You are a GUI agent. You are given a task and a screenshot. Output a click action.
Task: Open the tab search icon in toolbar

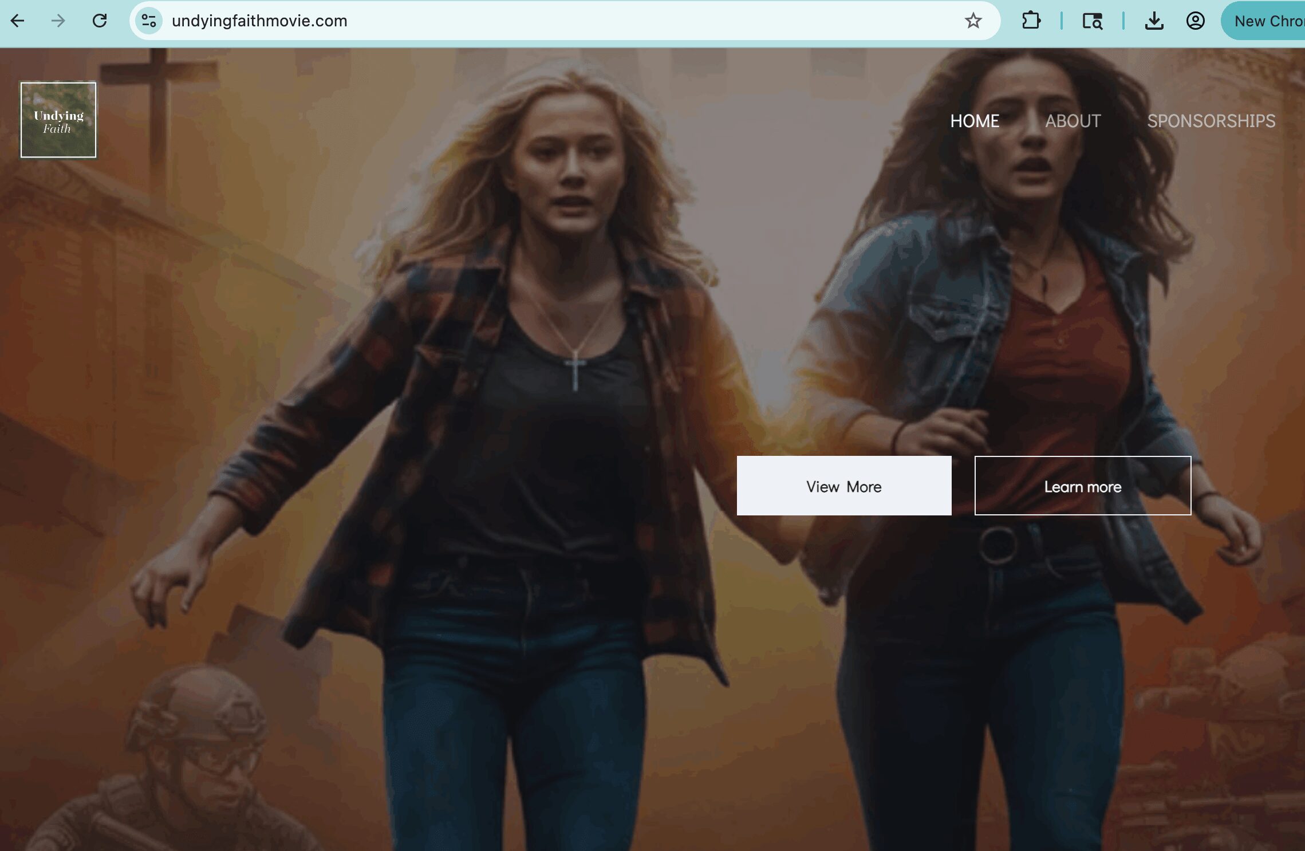(x=1092, y=21)
